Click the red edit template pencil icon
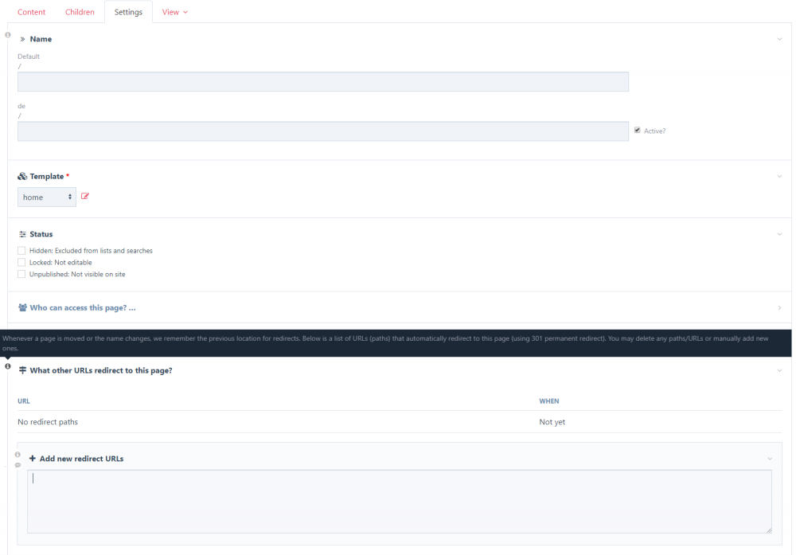 click(85, 197)
